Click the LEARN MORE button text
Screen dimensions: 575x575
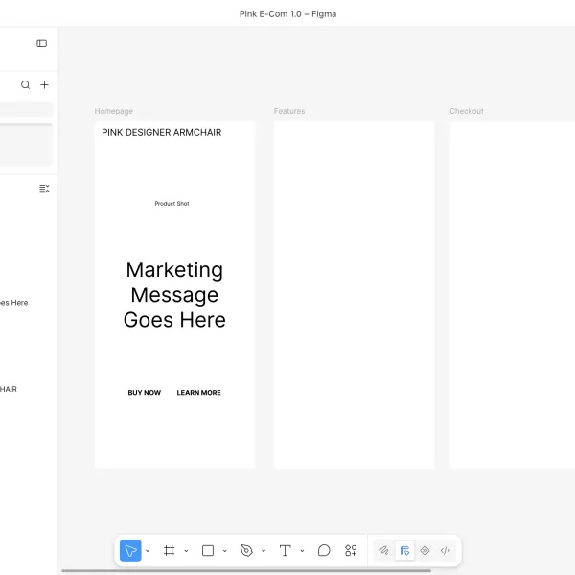pos(198,392)
